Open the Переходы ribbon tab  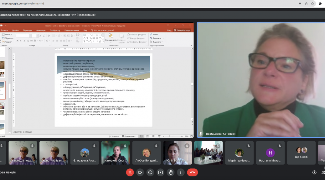(27, 30)
